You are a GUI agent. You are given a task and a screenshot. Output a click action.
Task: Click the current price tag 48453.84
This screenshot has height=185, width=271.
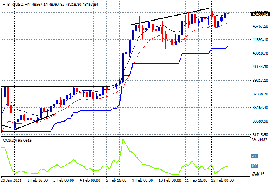(x=260, y=14)
